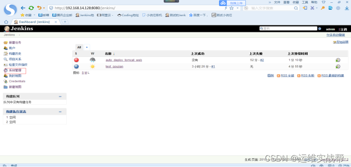This screenshot has height=167, width=351.
Task: Schedule build for test_goujian row
Action: click(338, 66)
